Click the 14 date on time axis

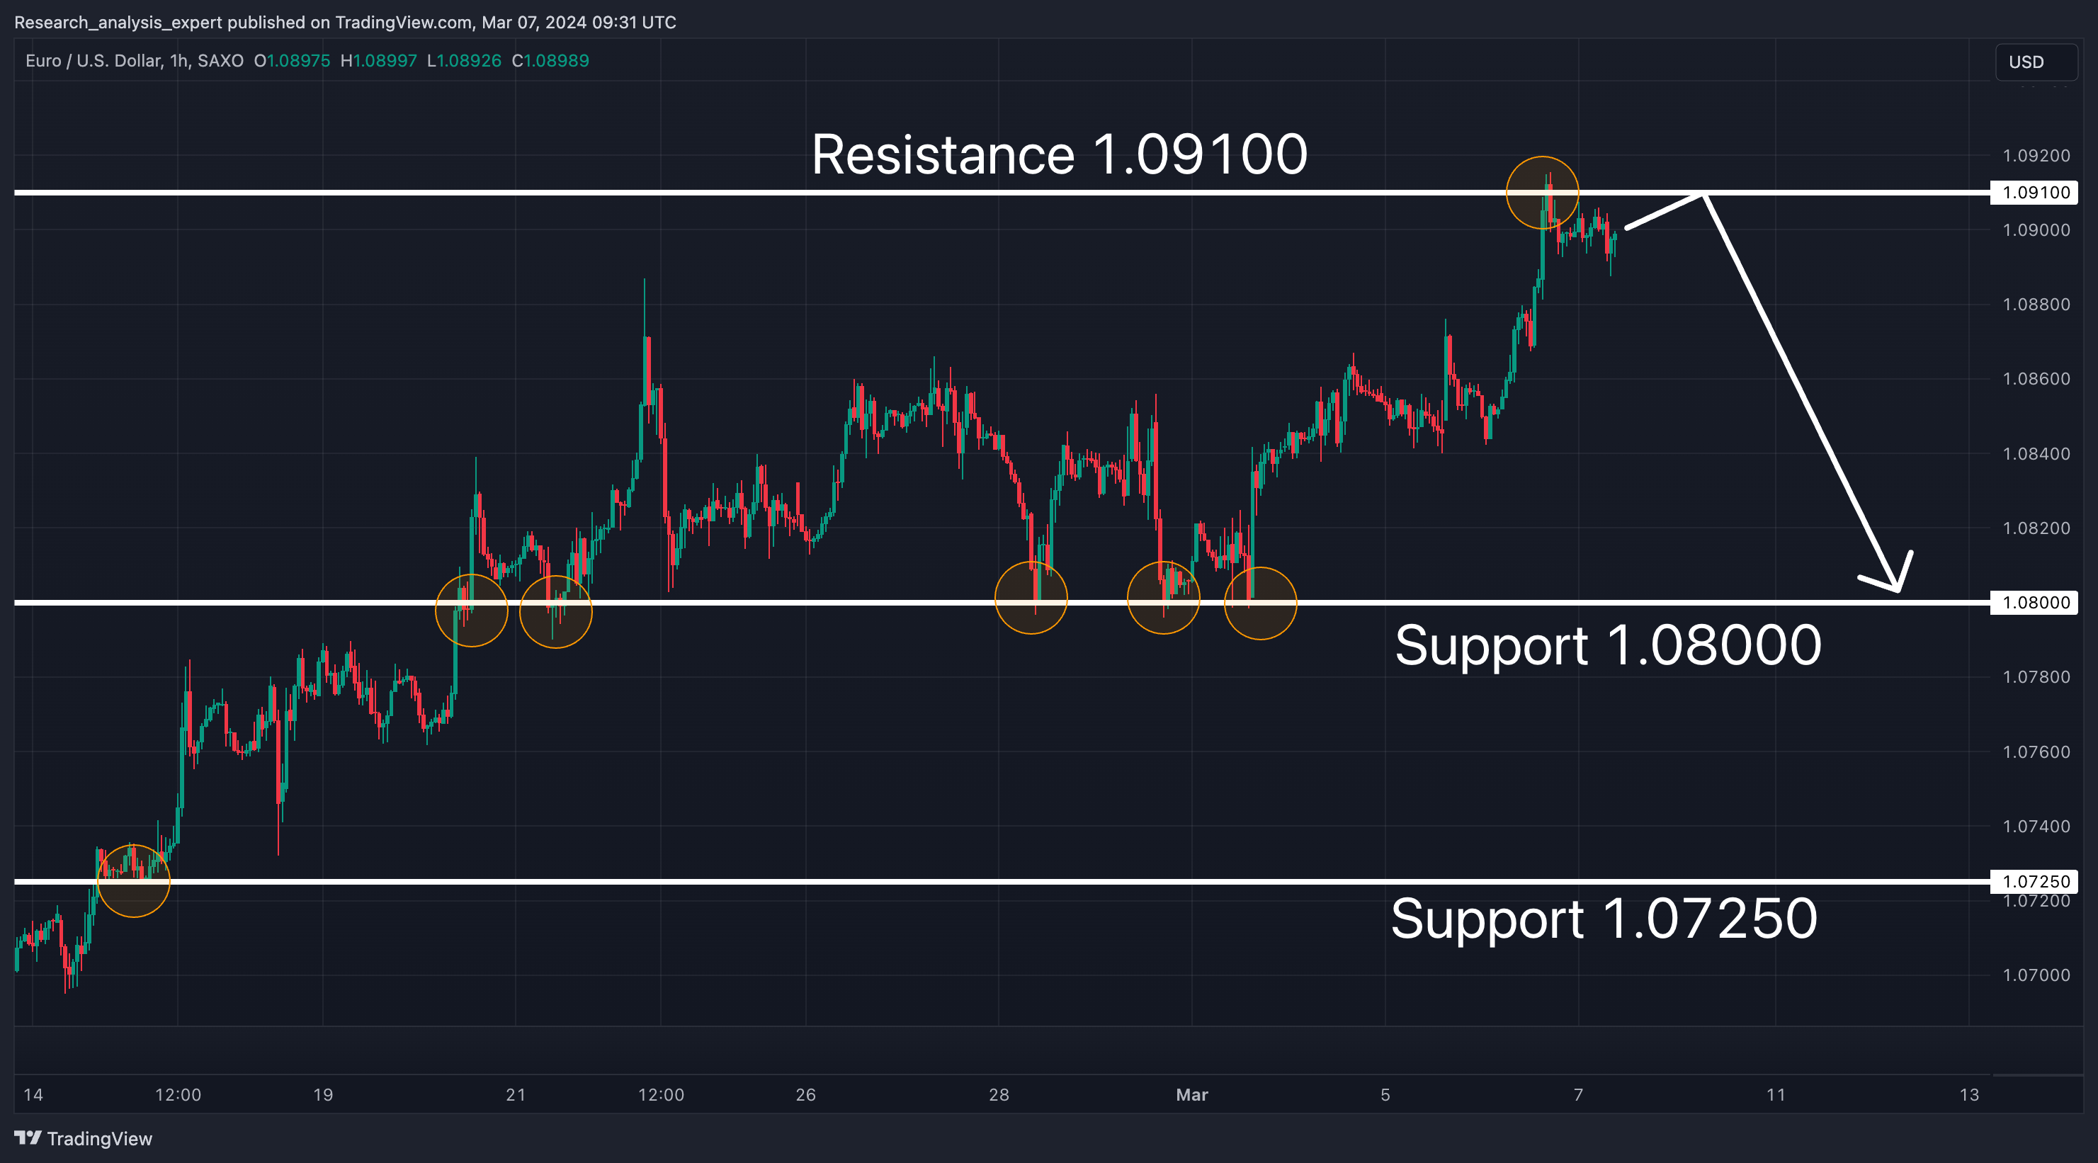click(33, 1094)
